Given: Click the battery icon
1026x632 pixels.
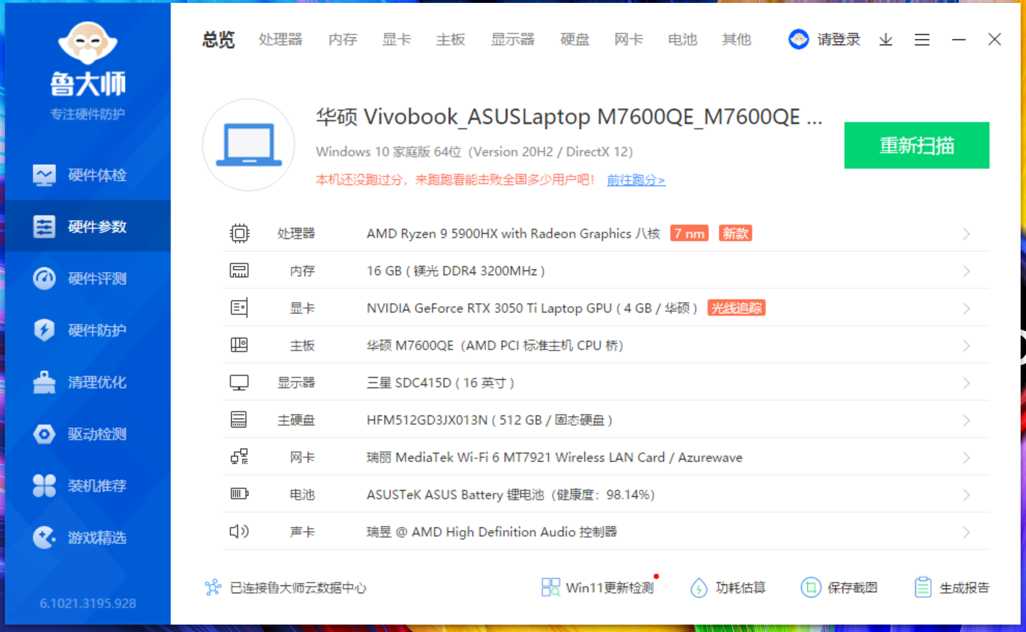Looking at the screenshot, I should [x=240, y=494].
